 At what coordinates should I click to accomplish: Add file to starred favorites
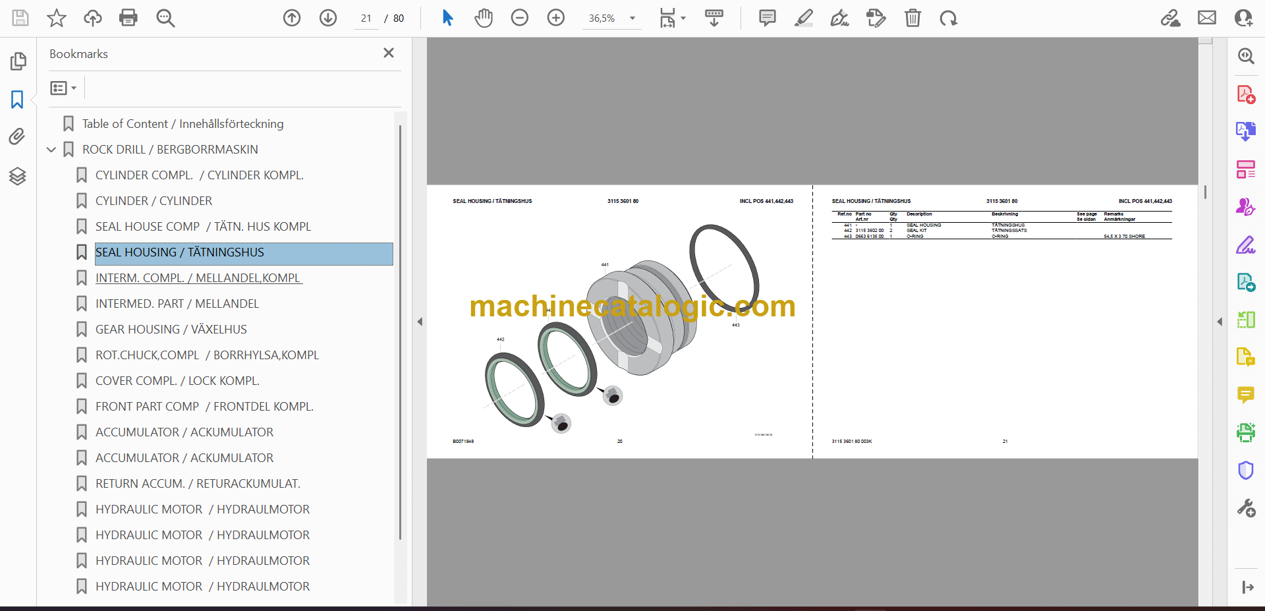pyautogui.click(x=57, y=18)
